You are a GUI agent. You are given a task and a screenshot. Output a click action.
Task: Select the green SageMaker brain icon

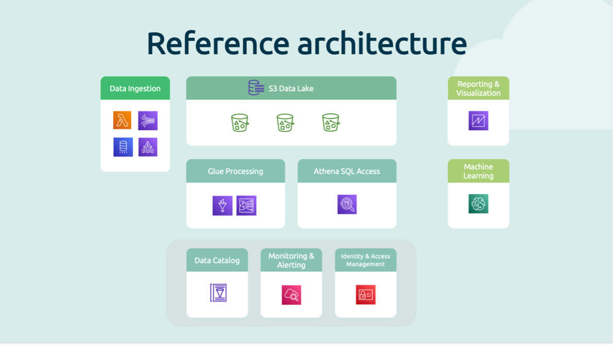(478, 204)
